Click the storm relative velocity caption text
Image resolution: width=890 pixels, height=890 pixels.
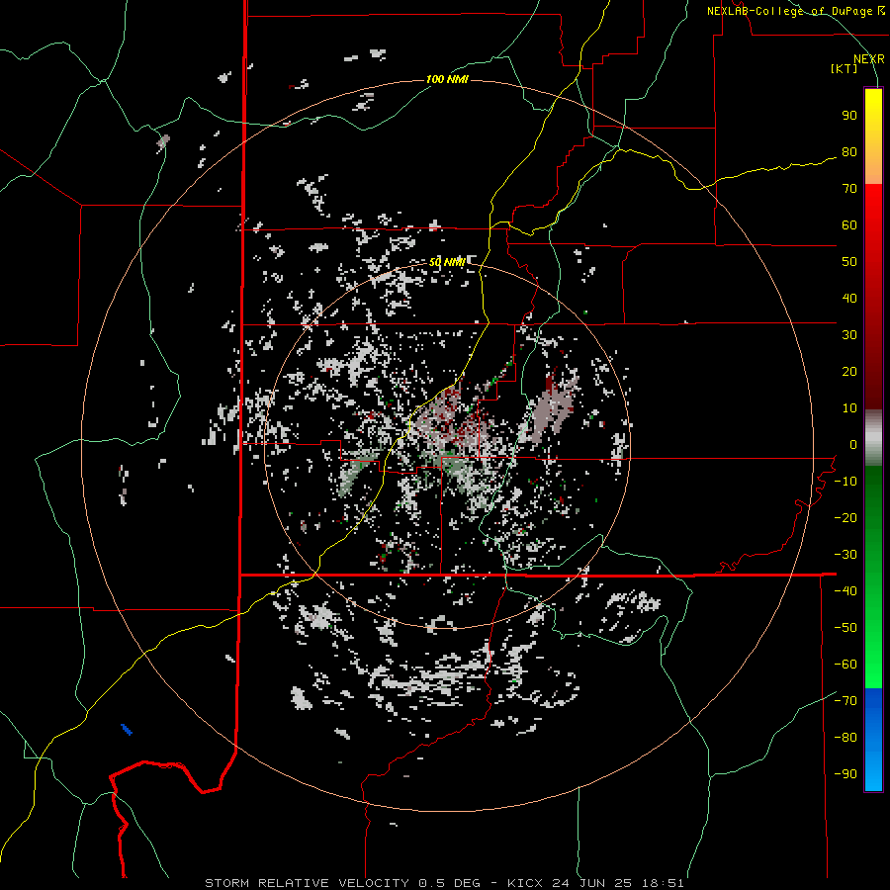point(444,883)
